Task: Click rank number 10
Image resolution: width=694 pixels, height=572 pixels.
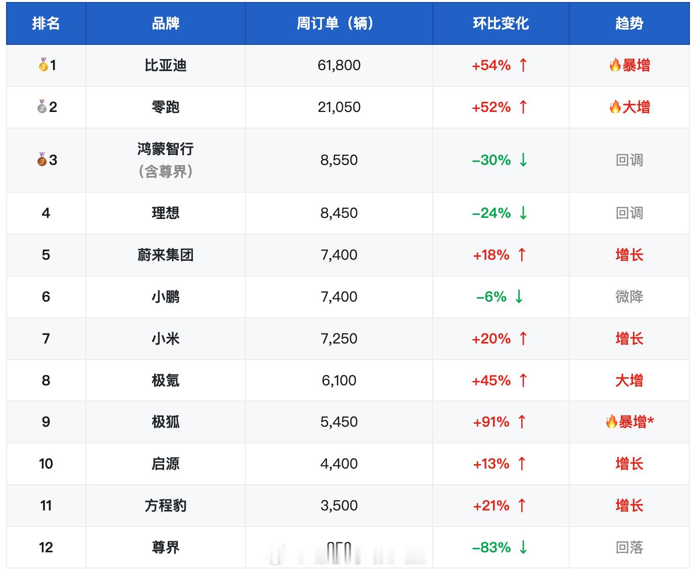Action: (46, 464)
